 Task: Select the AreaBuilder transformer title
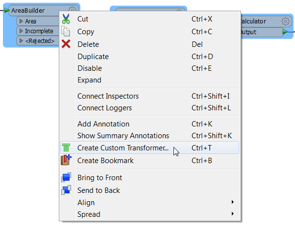click(x=28, y=10)
